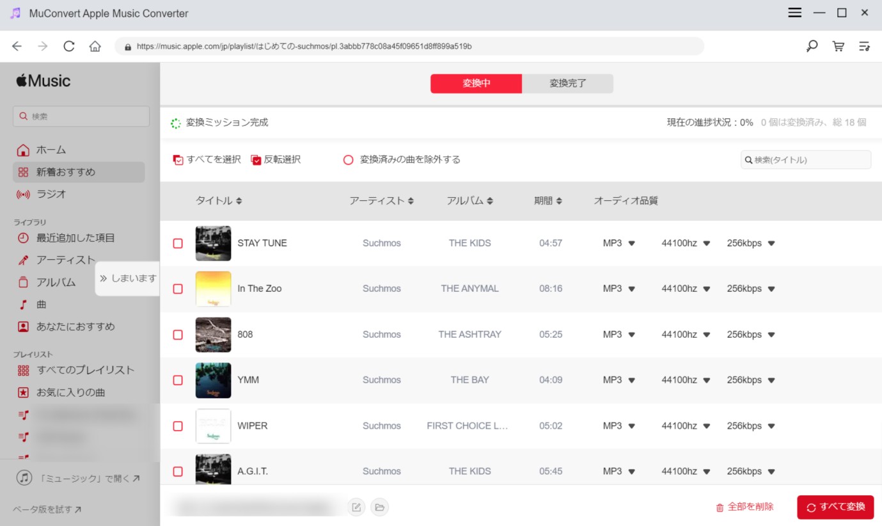Click the forward navigation arrow
The height and width of the screenshot is (526, 882).
43,46
